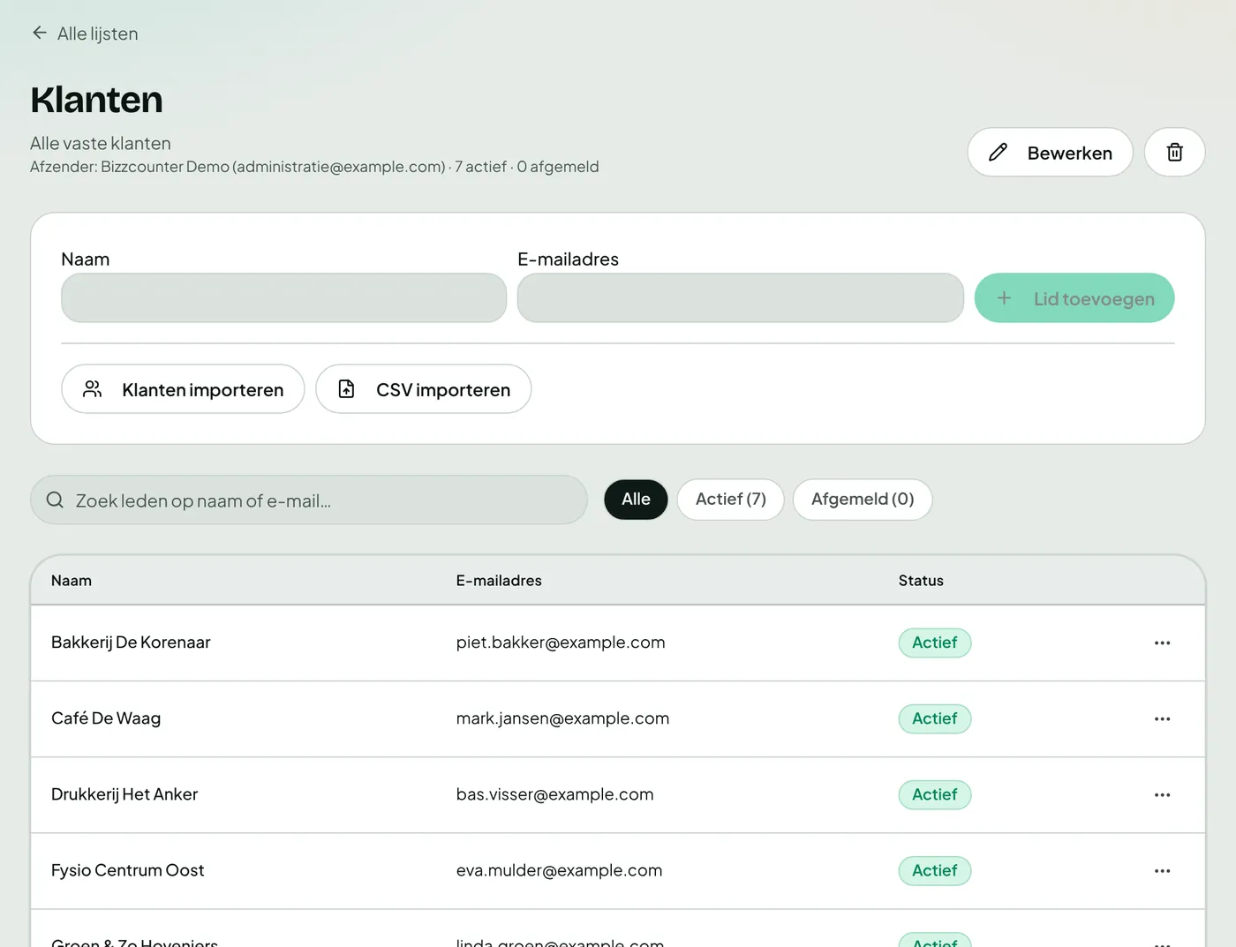Click the Alle vaste klanten description

coord(101,143)
